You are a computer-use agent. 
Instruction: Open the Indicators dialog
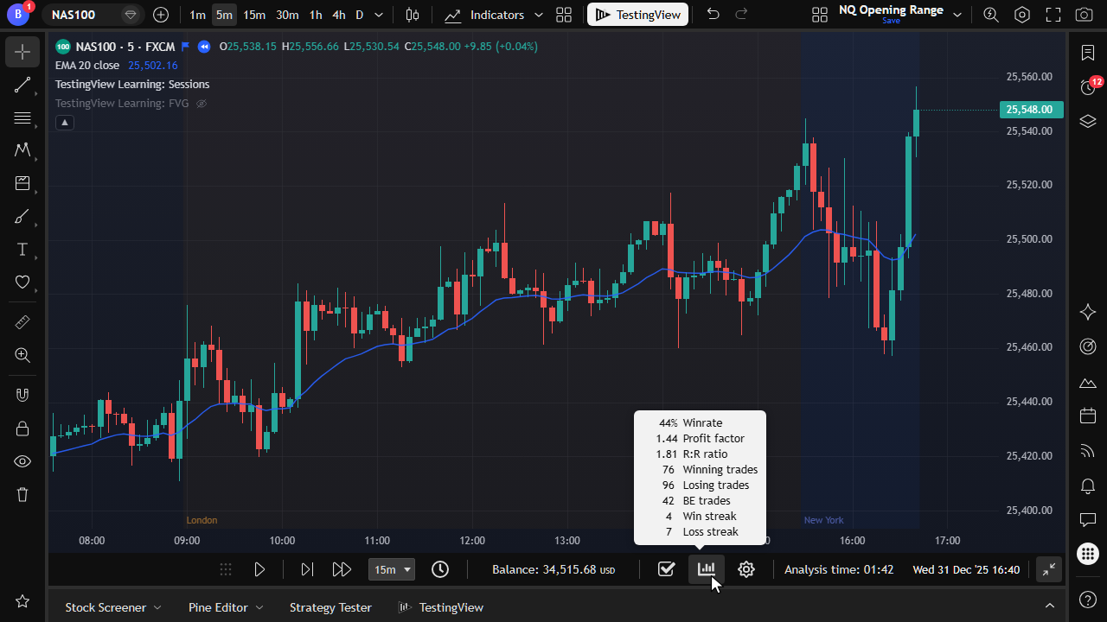(x=485, y=15)
